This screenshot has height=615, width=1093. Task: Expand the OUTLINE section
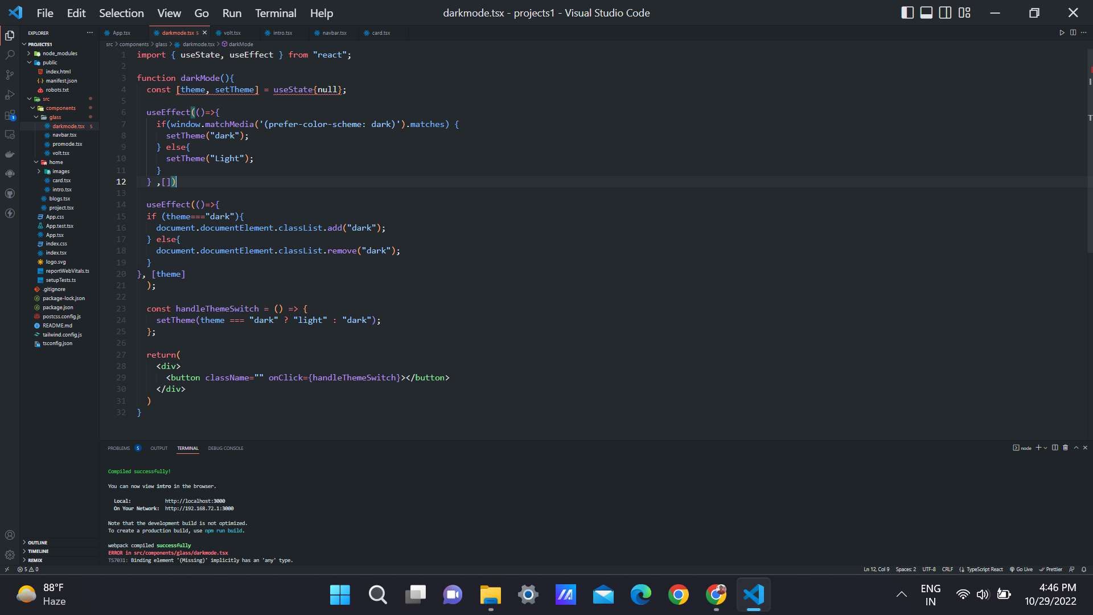point(38,543)
